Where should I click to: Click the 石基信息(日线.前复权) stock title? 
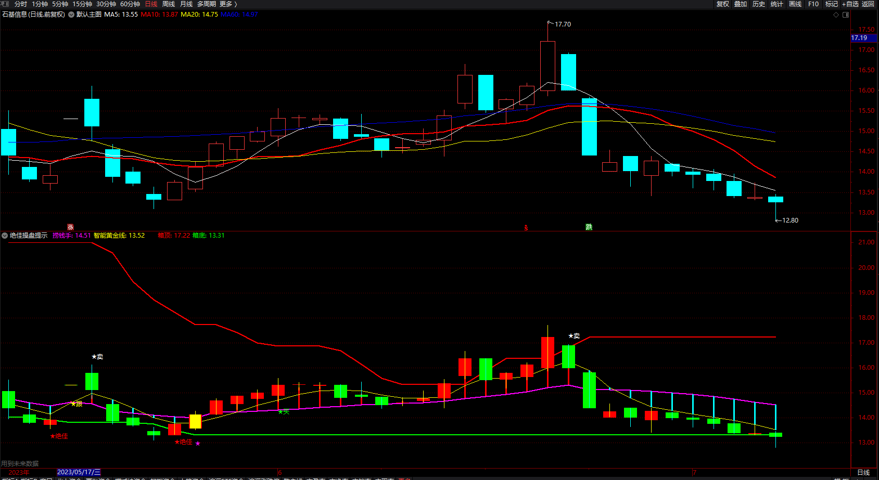coord(34,15)
